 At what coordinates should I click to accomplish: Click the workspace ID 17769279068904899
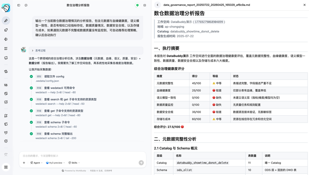[x=209, y=22]
